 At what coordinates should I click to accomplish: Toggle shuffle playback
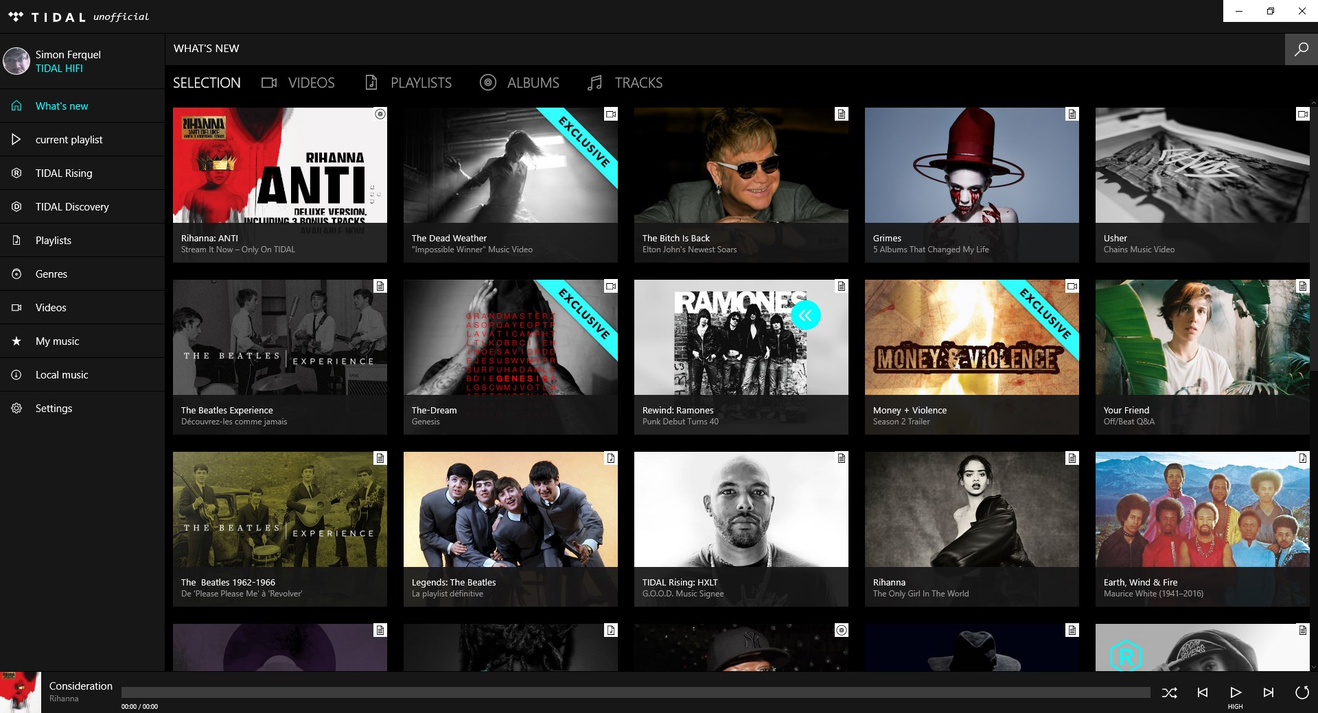point(1170,692)
